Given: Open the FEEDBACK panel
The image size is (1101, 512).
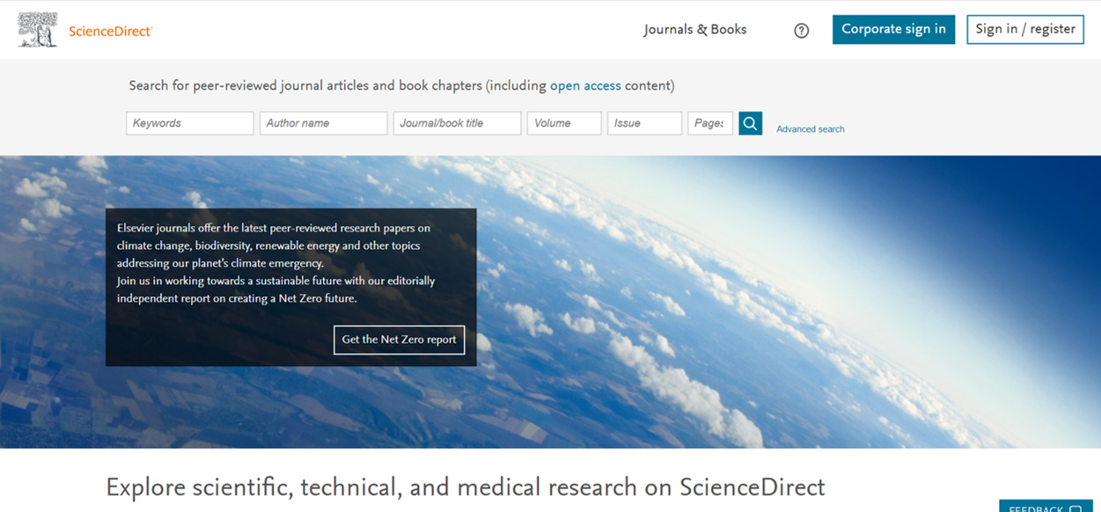Looking at the screenshot, I should coord(1039,508).
